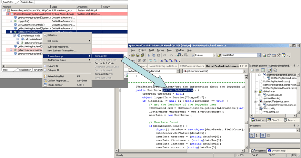Click the Refresh icon in Solution Explorer
The width and height of the screenshot is (301, 158).
click(263, 70)
